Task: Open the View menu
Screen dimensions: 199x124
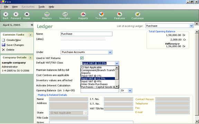Action: click(x=15, y=7)
